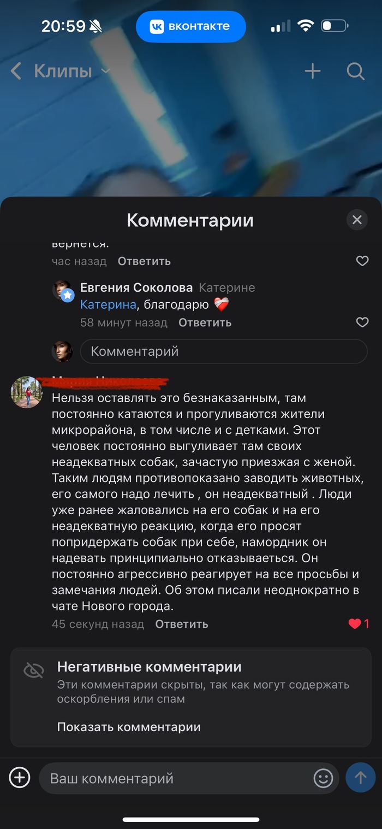The image size is (382, 829).
Task: Tap the blue Катерина mention
Action: 108,305
